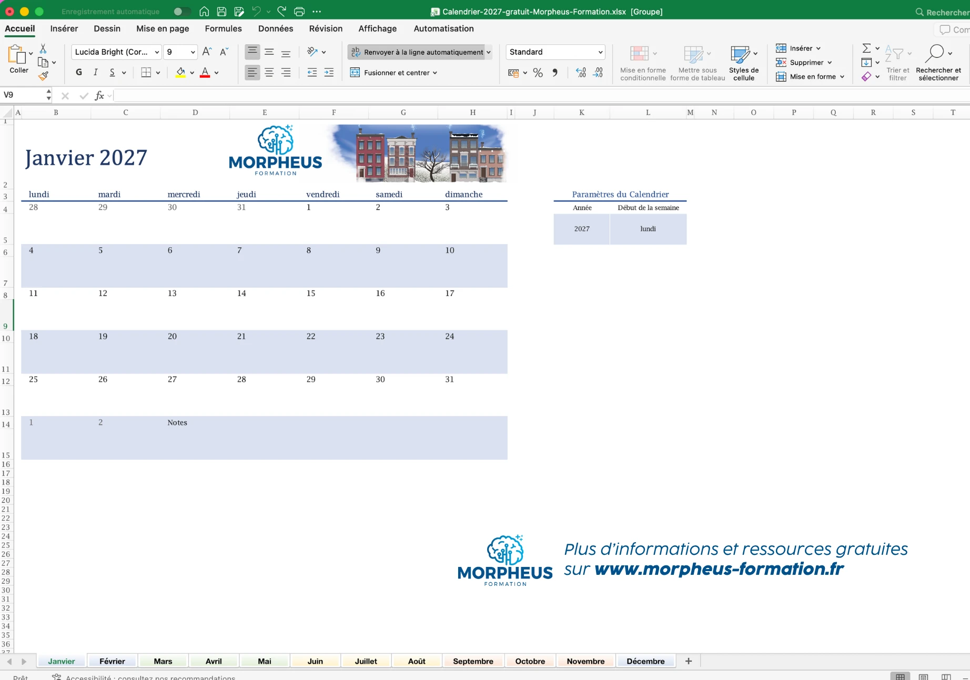Open the font size dropdown showing 9

[193, 52]
